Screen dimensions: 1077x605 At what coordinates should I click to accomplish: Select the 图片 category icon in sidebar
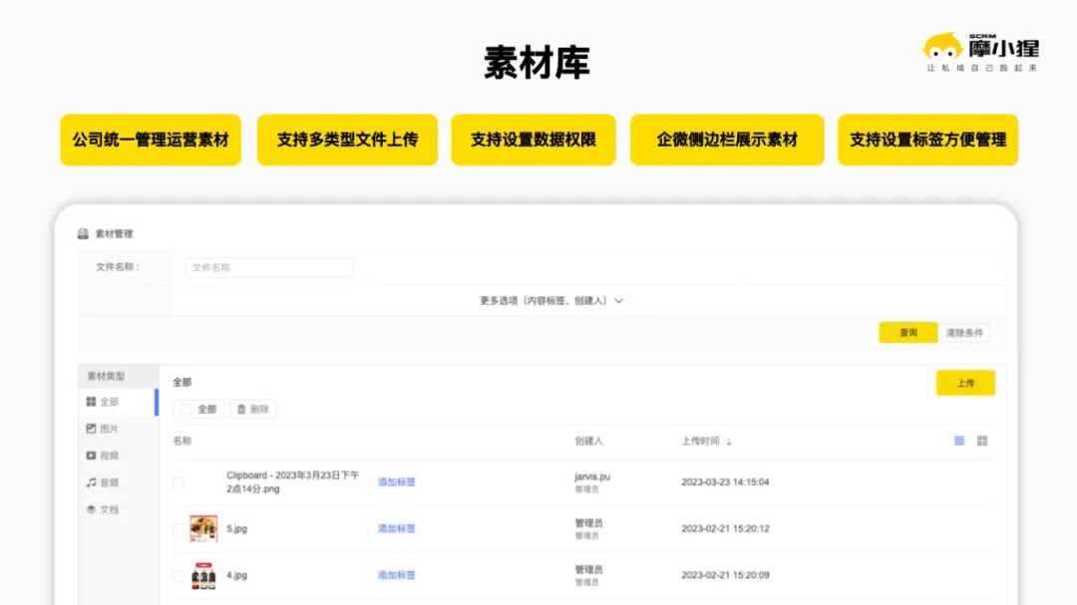(89, 427)
